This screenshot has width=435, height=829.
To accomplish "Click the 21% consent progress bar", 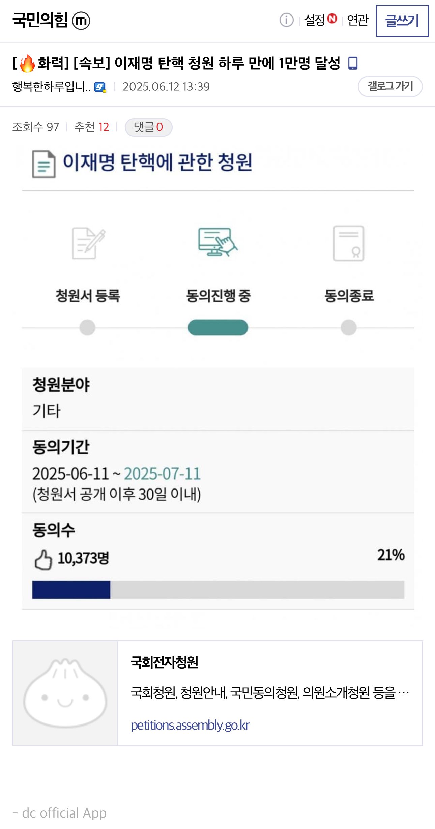I will coord(218,590).
